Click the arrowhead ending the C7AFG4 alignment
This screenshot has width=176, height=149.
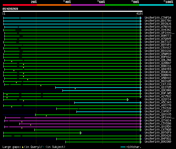click(141, 18)
